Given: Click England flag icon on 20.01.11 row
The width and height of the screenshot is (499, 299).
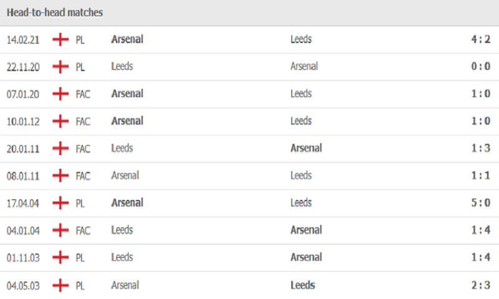Looking at the screenshot, I should click(61, 148).
